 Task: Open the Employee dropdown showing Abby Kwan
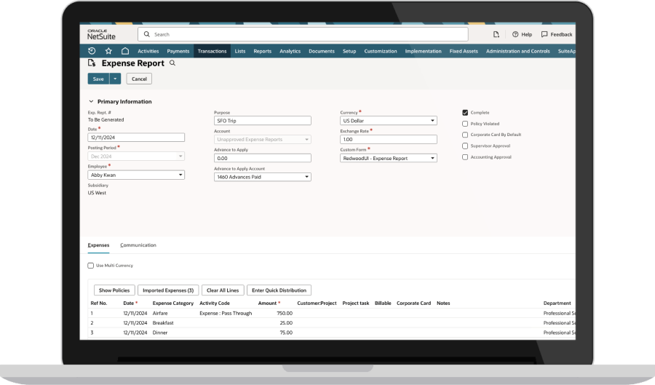(136, 175)
